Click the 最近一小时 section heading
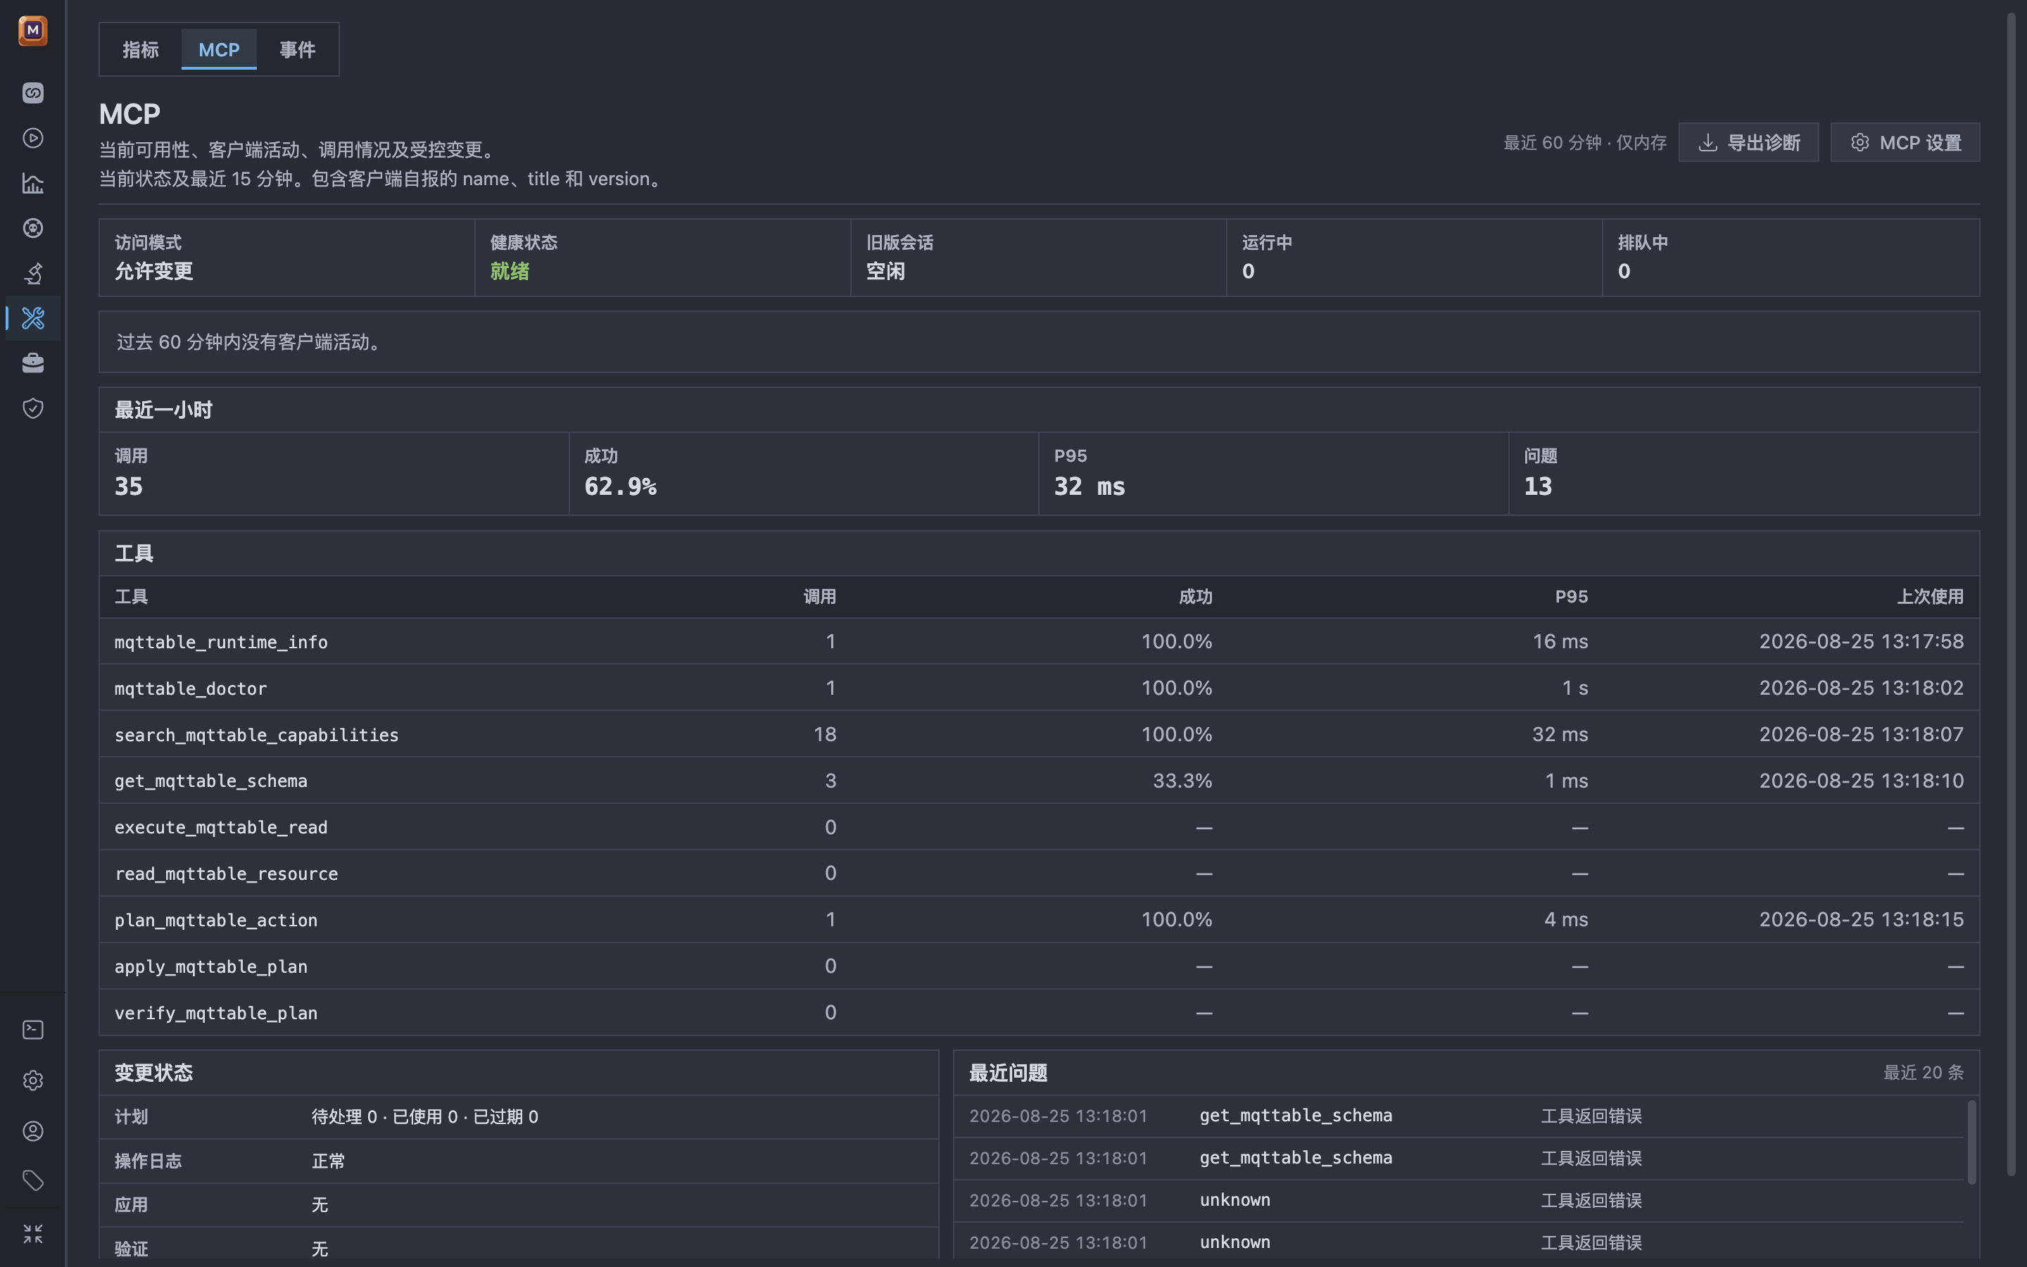The width and height of the screenshot is (2027, 1267). click(x=163, y=410)
